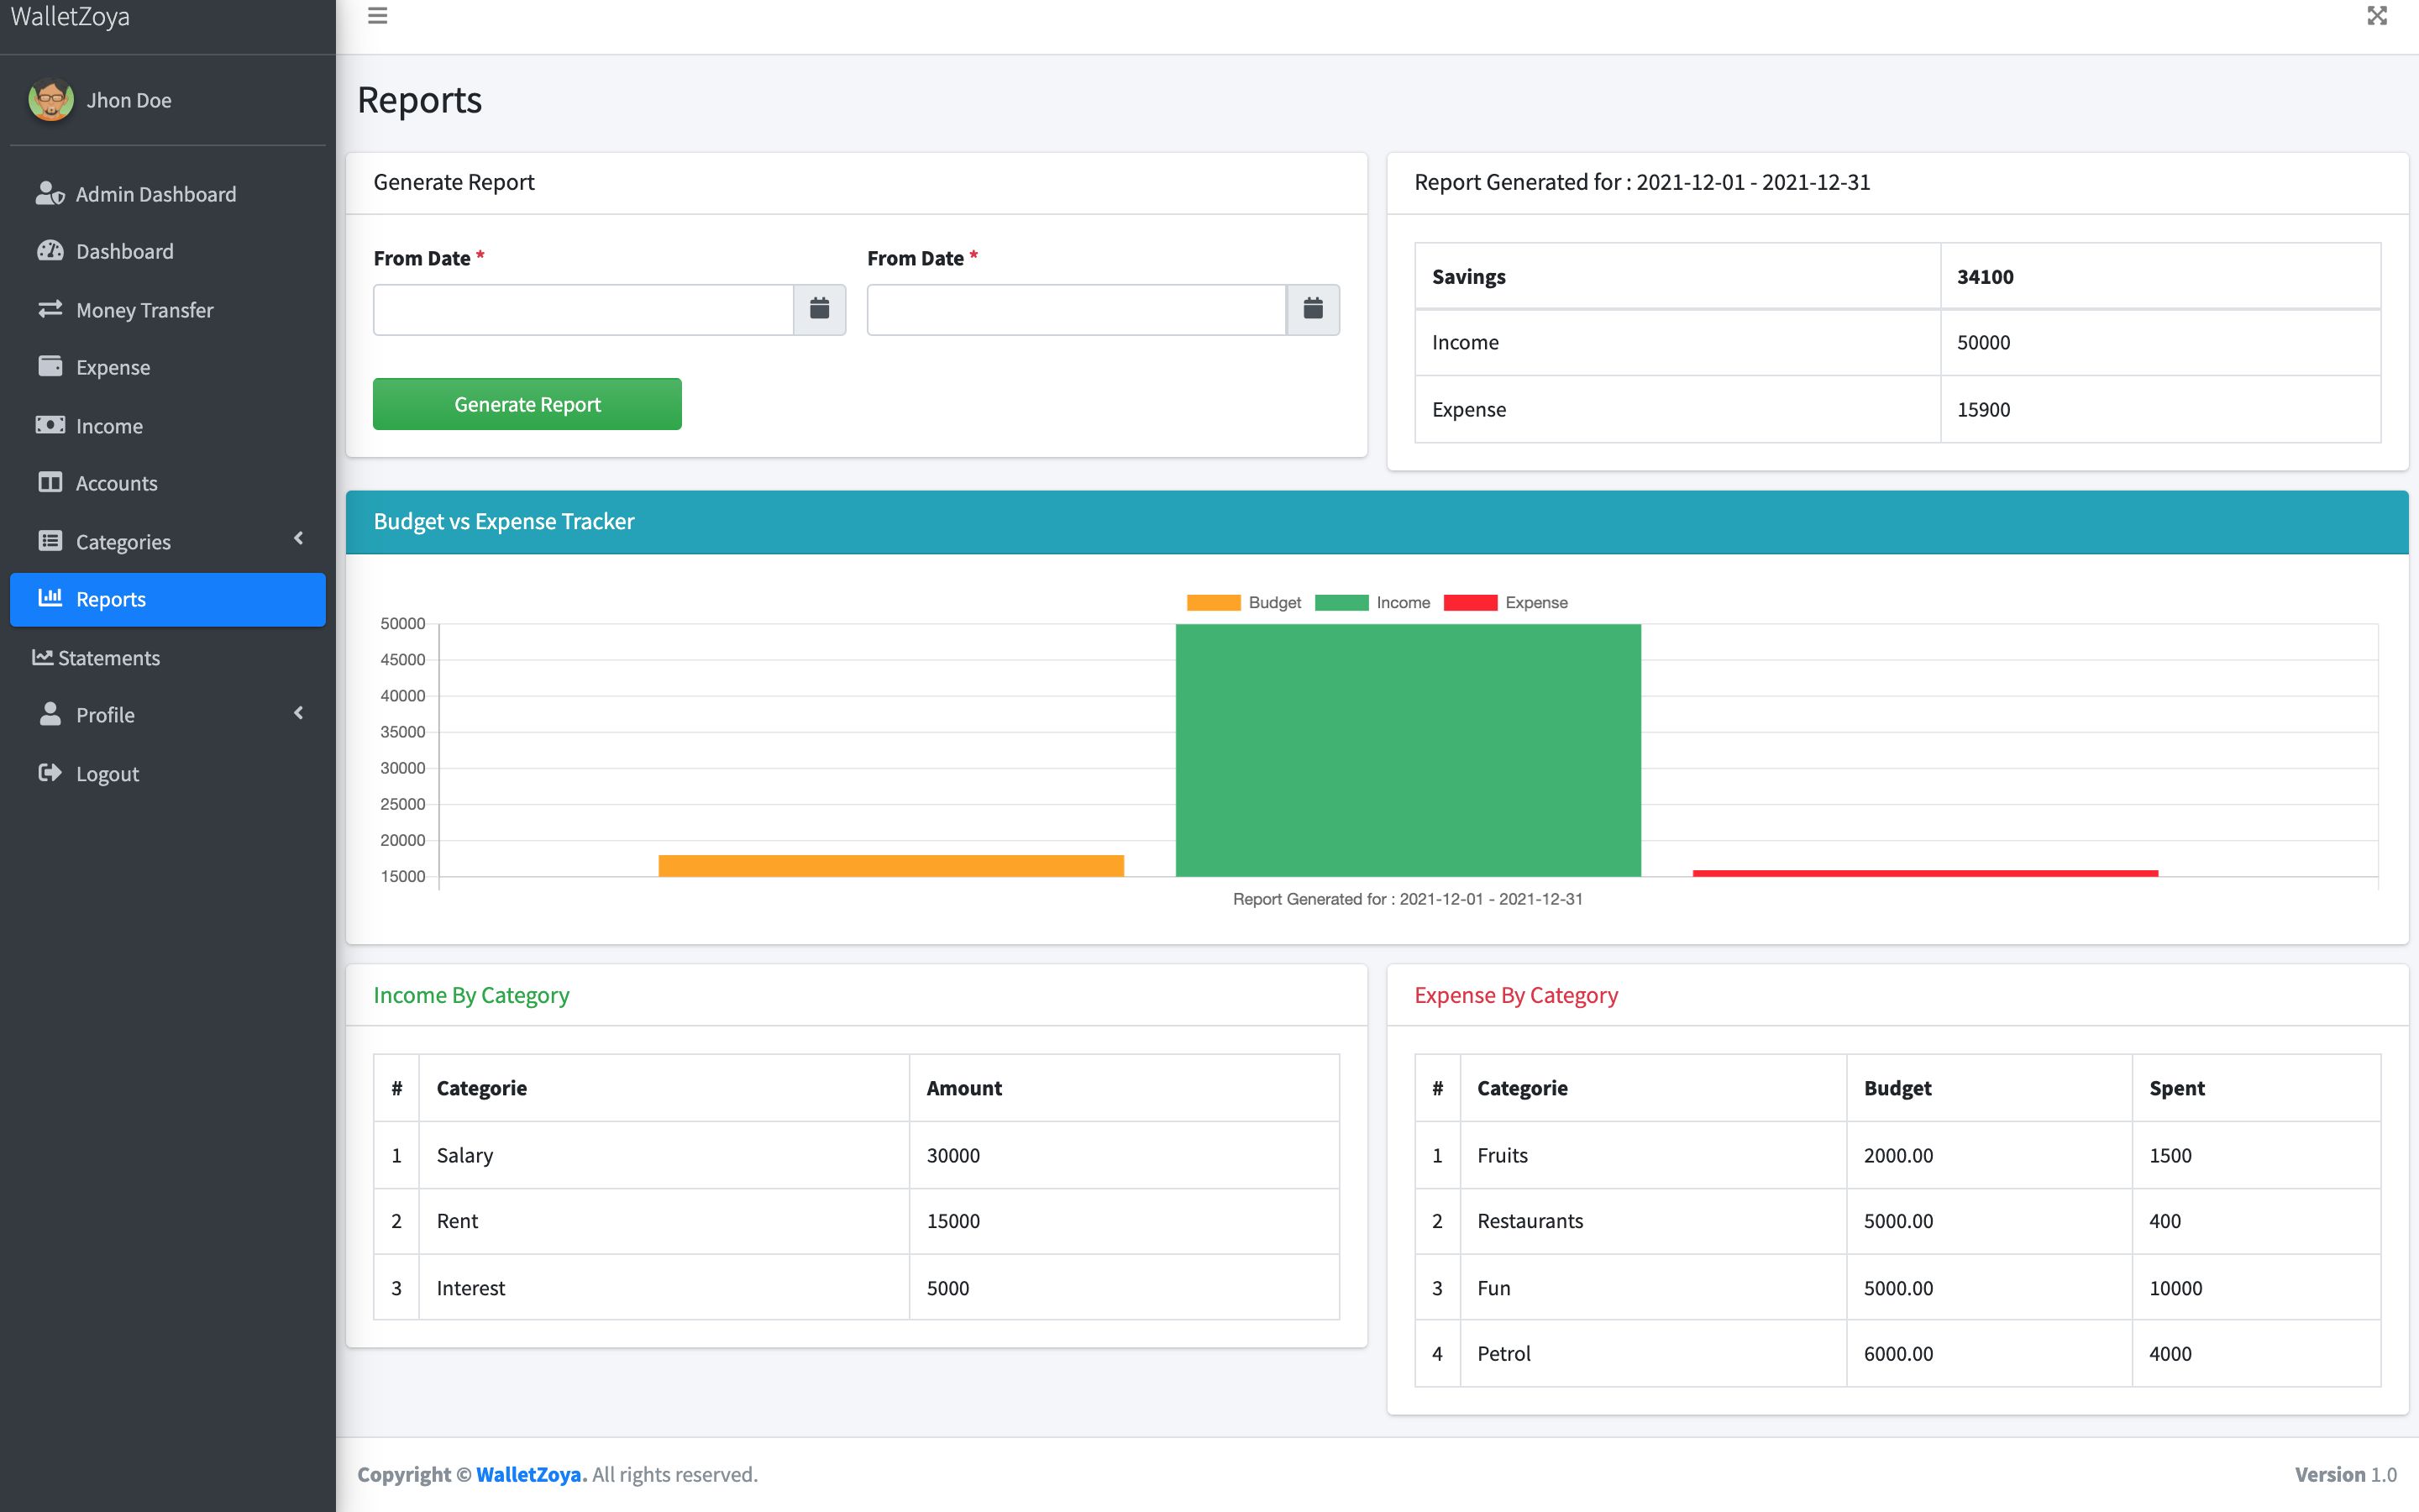Click Salary row in Income table
The width and height of the screenshot is (2419, 1512).
pos(857,1155)
